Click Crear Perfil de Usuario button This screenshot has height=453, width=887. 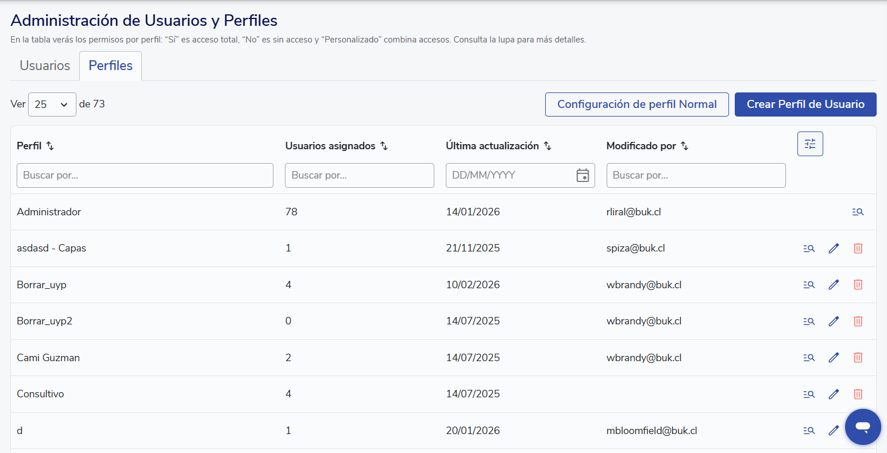(x=805, y=104)
